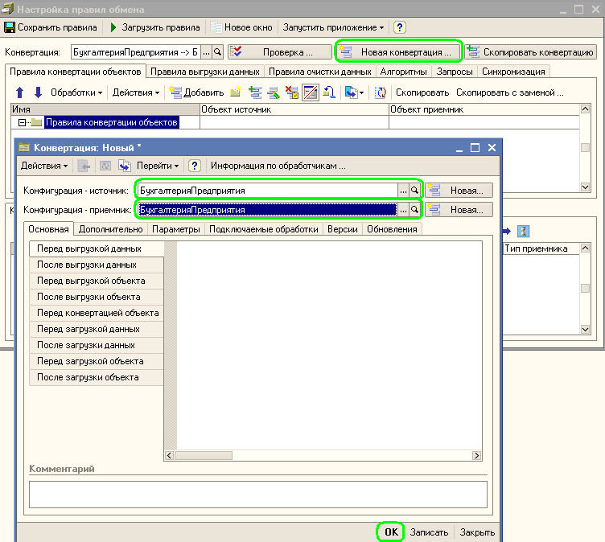Open Подключаемые обработки tab
Screen dimensions: 605x542
tap(264, 229)
